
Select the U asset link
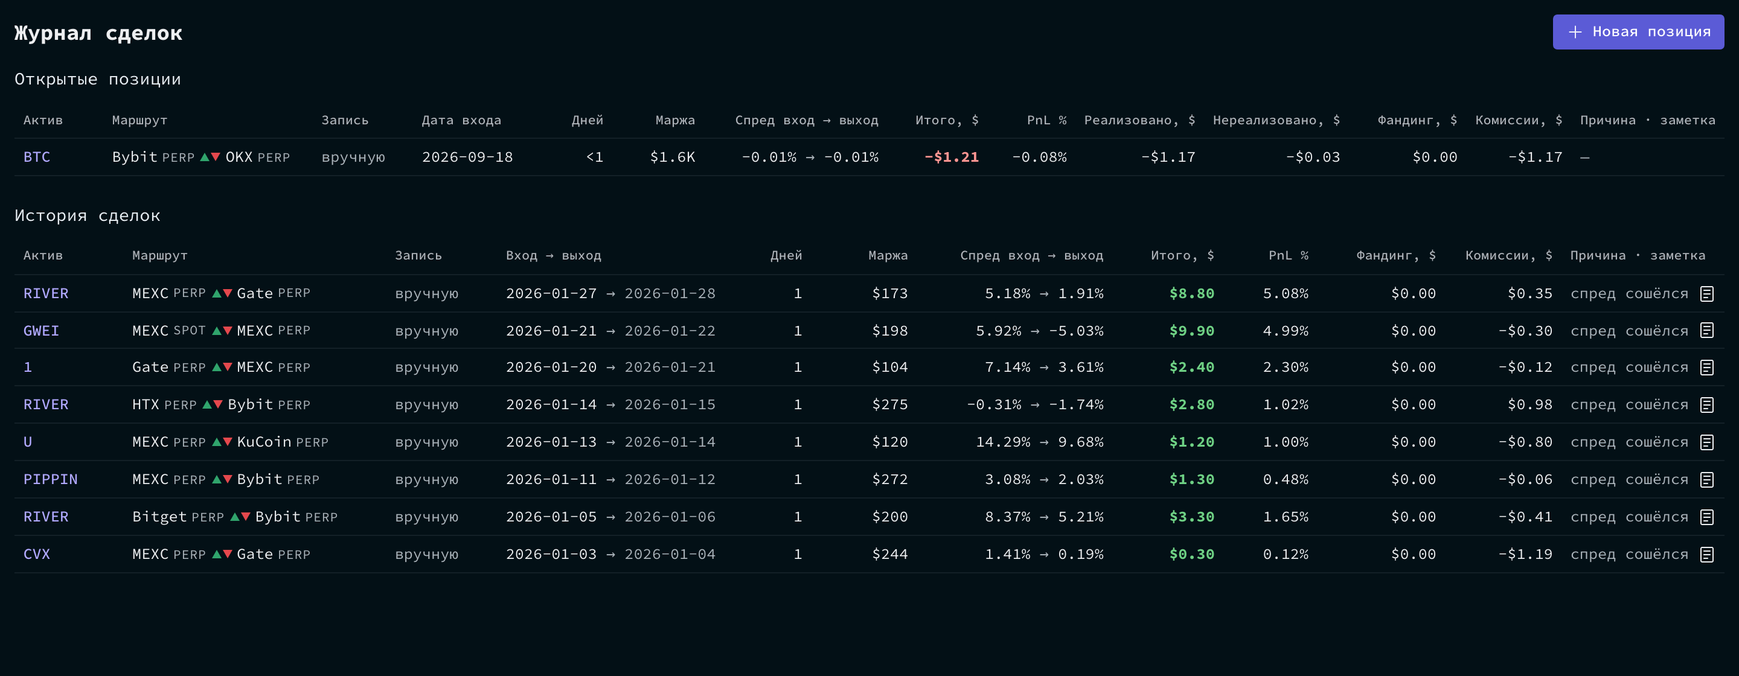pyautogui.click(x=28, y=442)
